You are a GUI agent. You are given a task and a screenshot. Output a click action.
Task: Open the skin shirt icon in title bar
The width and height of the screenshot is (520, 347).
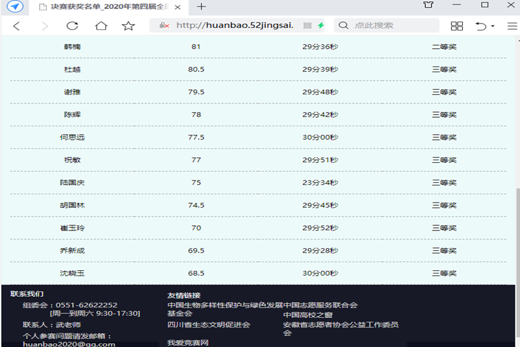pyautogui.click(x=428, y=5)
